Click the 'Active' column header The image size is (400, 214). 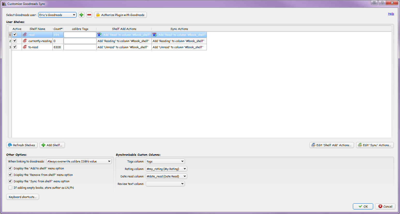point(17,29)
